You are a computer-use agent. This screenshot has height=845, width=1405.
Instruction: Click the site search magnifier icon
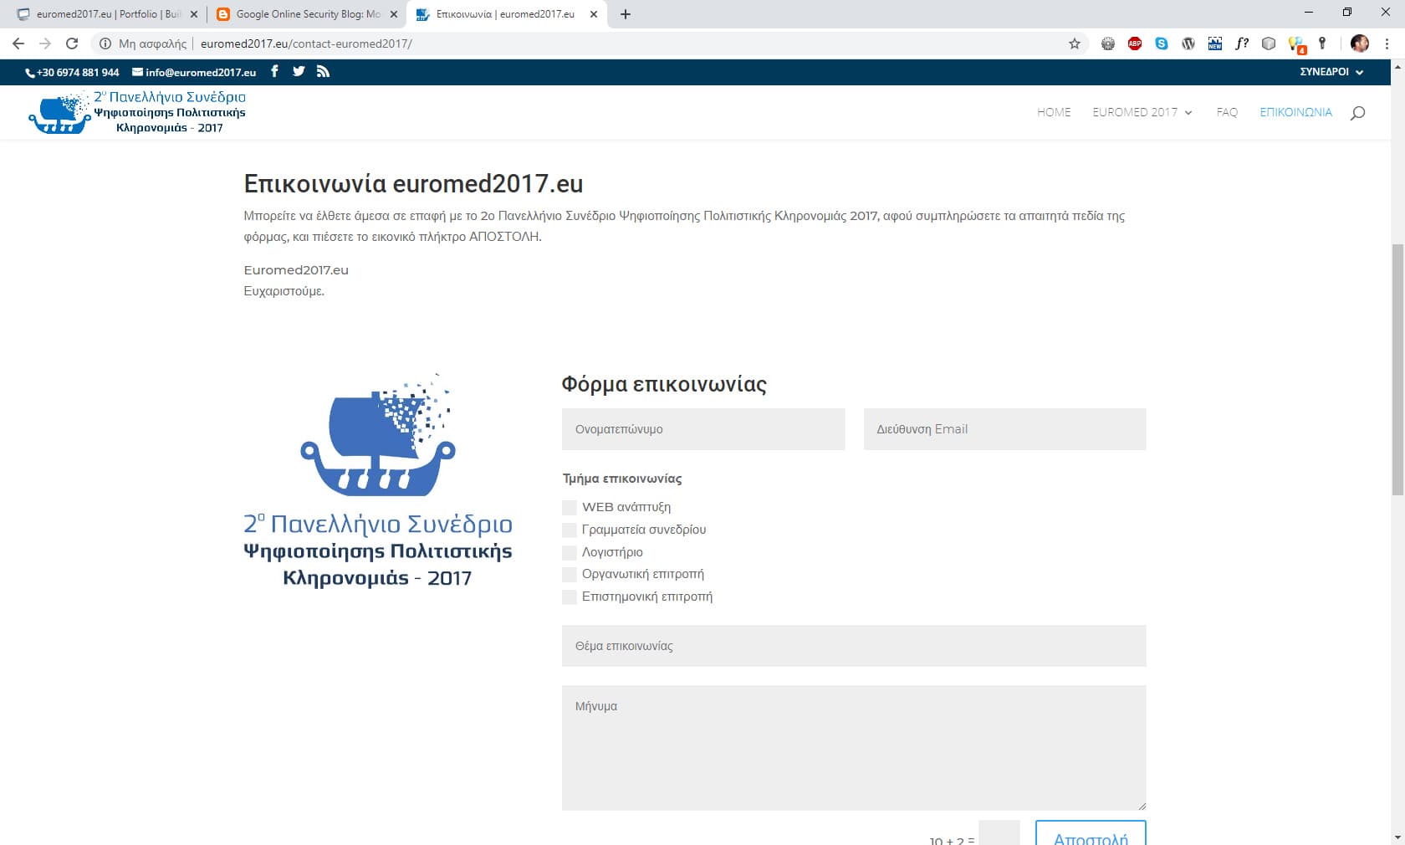(1357, 112)
